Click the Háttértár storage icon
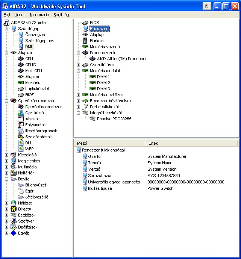Image resolution: width=241 pixels, height=259 pixels. tap(14, 173)
